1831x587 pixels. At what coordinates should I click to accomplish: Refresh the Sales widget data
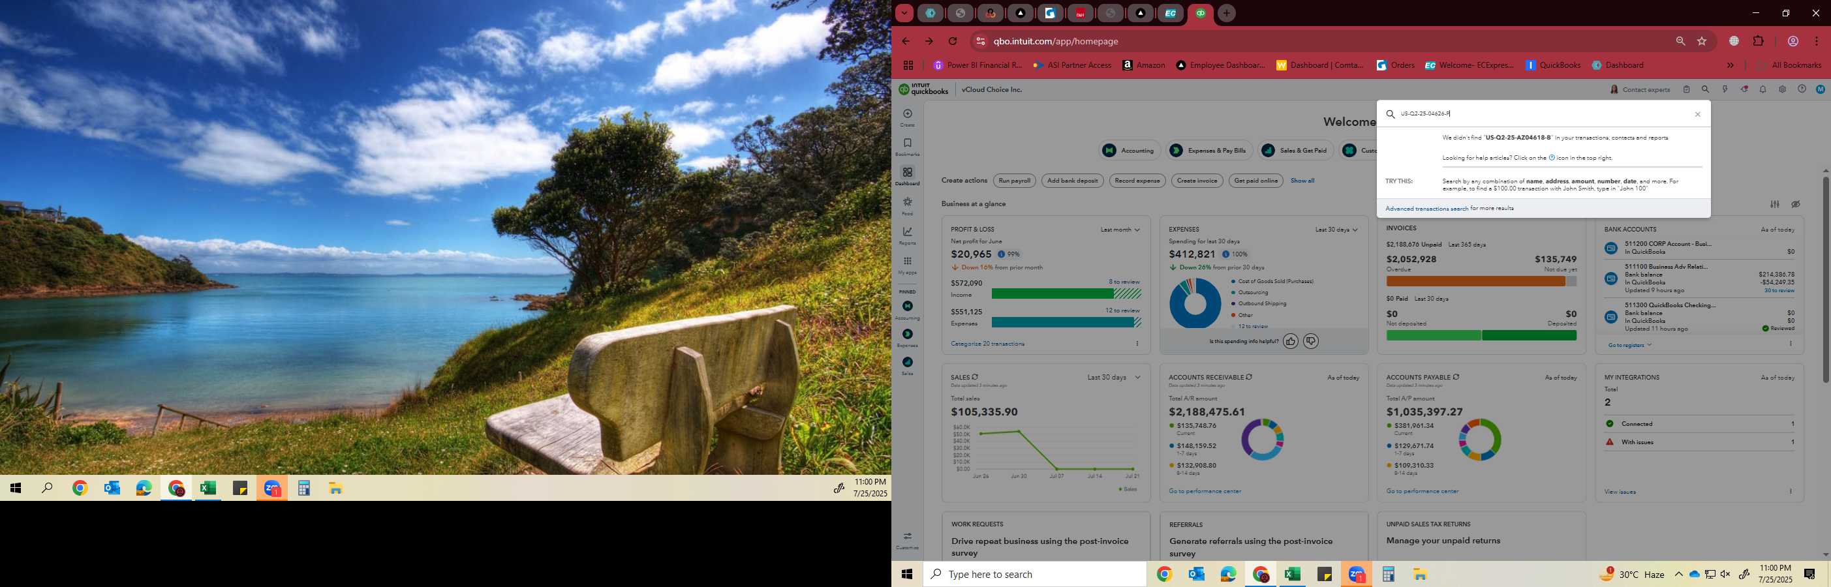(974, 376)
